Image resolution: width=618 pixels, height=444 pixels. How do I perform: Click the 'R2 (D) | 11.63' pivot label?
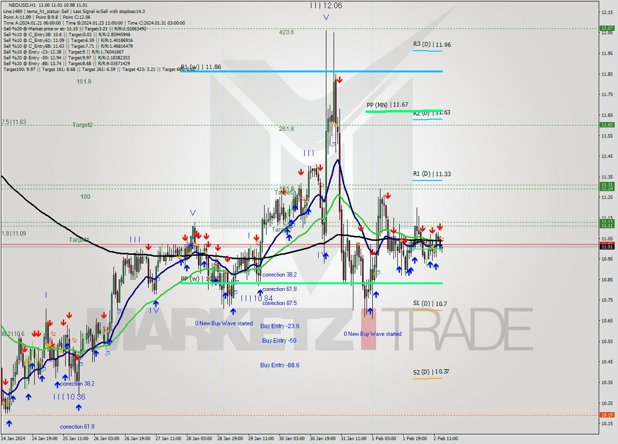coord(432,112)
